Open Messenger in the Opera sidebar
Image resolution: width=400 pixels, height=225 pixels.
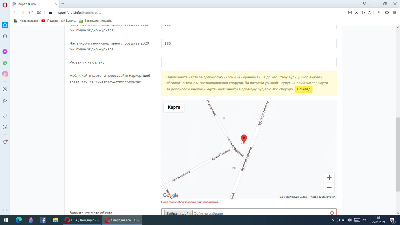point(5,51)
